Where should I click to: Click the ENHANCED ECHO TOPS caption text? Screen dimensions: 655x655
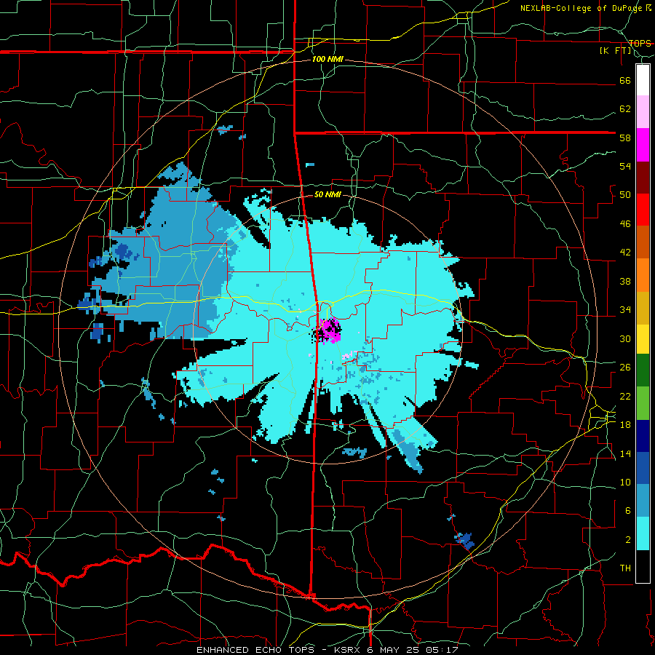[x=258, y=650]
